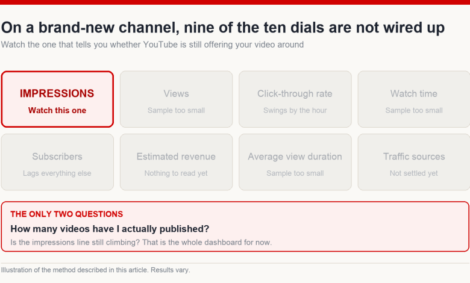Click the headline about ten dials

[x=223, y=28]
